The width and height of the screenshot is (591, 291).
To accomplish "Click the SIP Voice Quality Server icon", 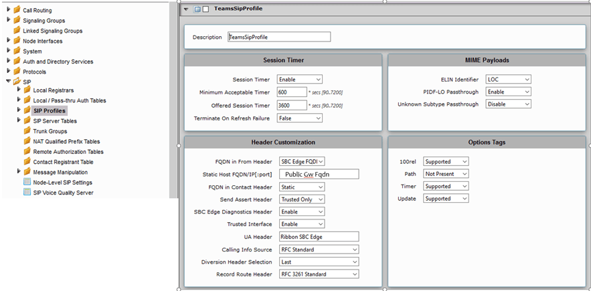I will 27,193.
